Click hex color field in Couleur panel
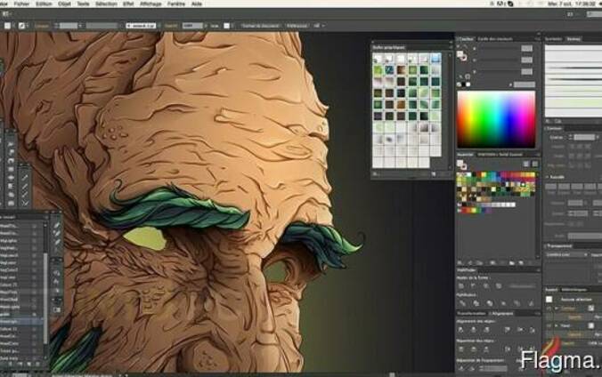This screenshot has width=602, height=377. coord(524,84)
